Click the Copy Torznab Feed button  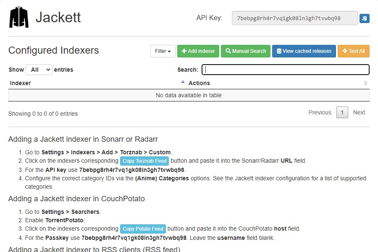pos(144,161)
